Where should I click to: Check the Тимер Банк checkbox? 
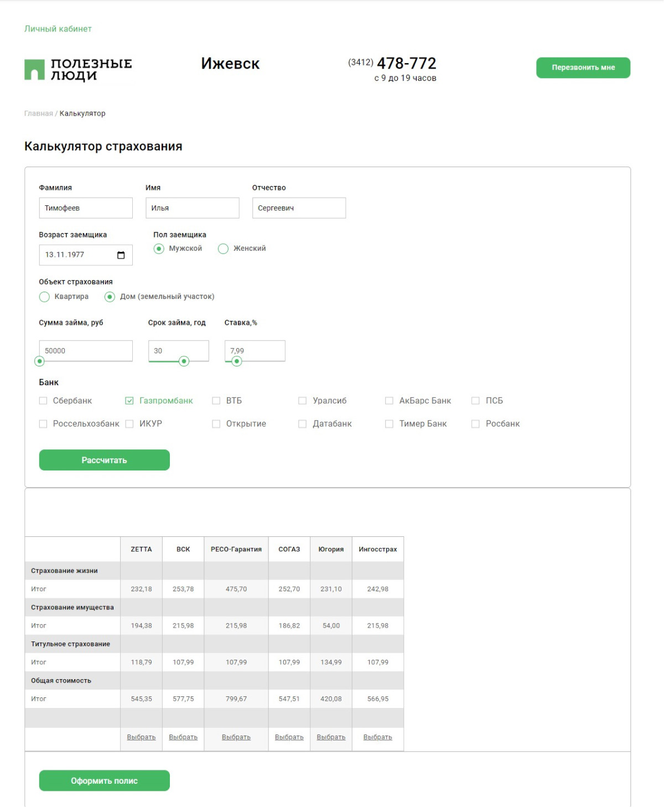[x=390, y=424]
